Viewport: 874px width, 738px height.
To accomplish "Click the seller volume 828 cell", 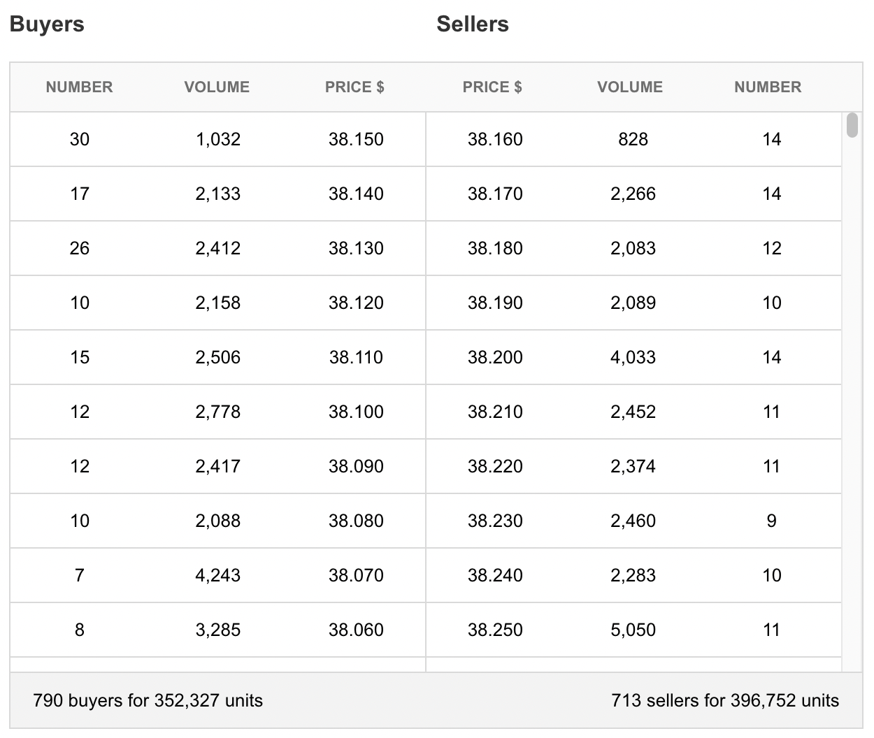I will coord(633,139).
